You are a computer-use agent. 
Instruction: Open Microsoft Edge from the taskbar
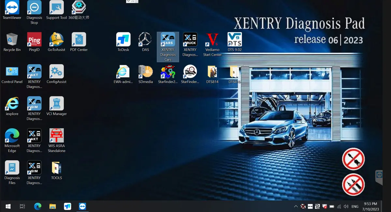38,206
